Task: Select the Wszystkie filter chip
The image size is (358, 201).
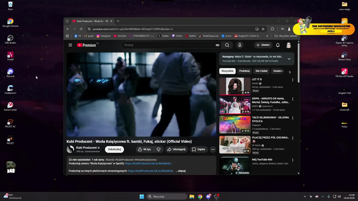Action: (227, 71)
